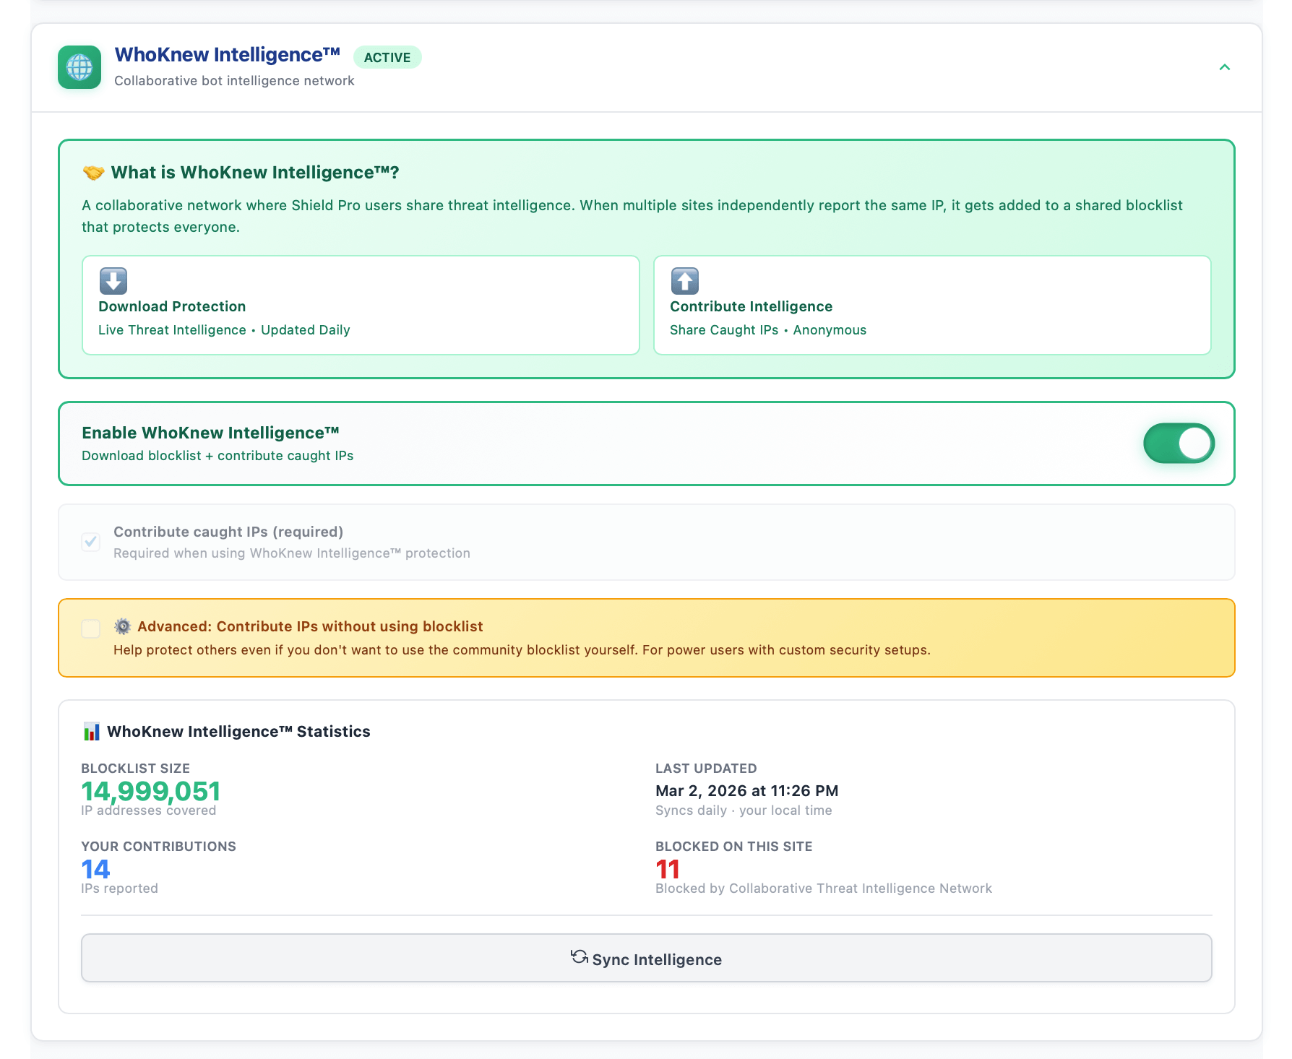The height and width of the screenshot is (1059, 1292).
Task: Click the download arrow icon on Download Protection card
Action: 113,281
